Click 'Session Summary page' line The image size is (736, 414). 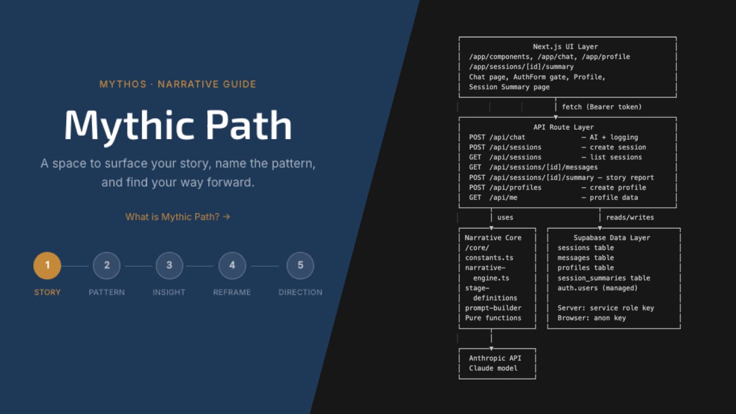(x=509, y=87)
